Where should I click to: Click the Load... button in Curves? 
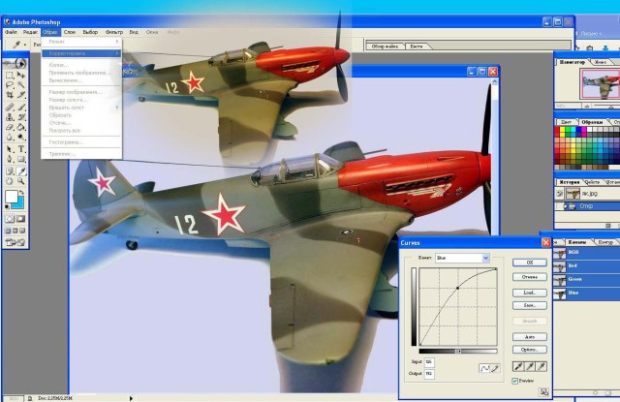(x=529, y=292)
